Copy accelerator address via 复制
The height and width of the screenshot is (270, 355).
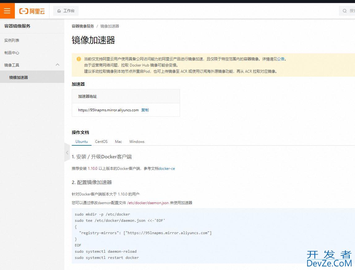(145, 110)
